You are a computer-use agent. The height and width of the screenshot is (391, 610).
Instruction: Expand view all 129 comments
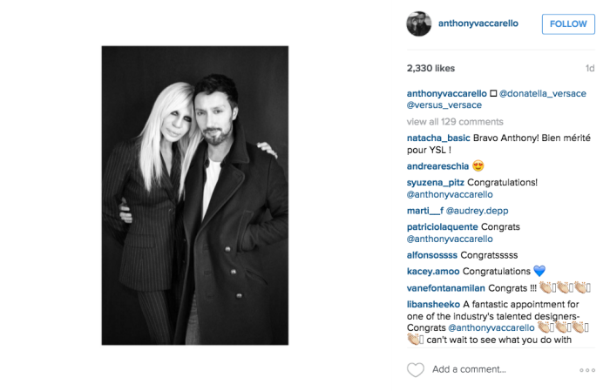[455, 122]
